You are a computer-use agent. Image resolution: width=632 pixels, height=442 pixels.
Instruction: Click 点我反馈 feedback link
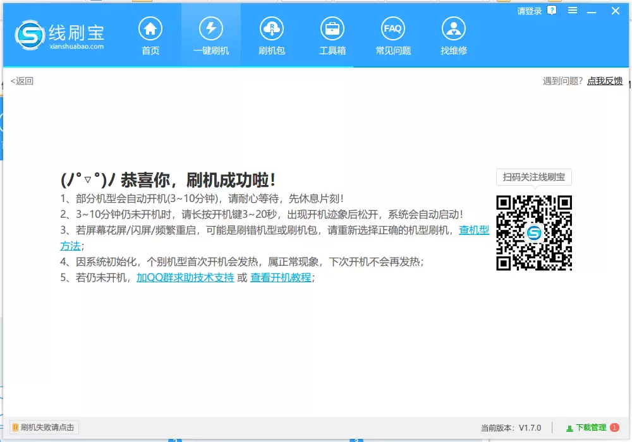coord(605,81)
